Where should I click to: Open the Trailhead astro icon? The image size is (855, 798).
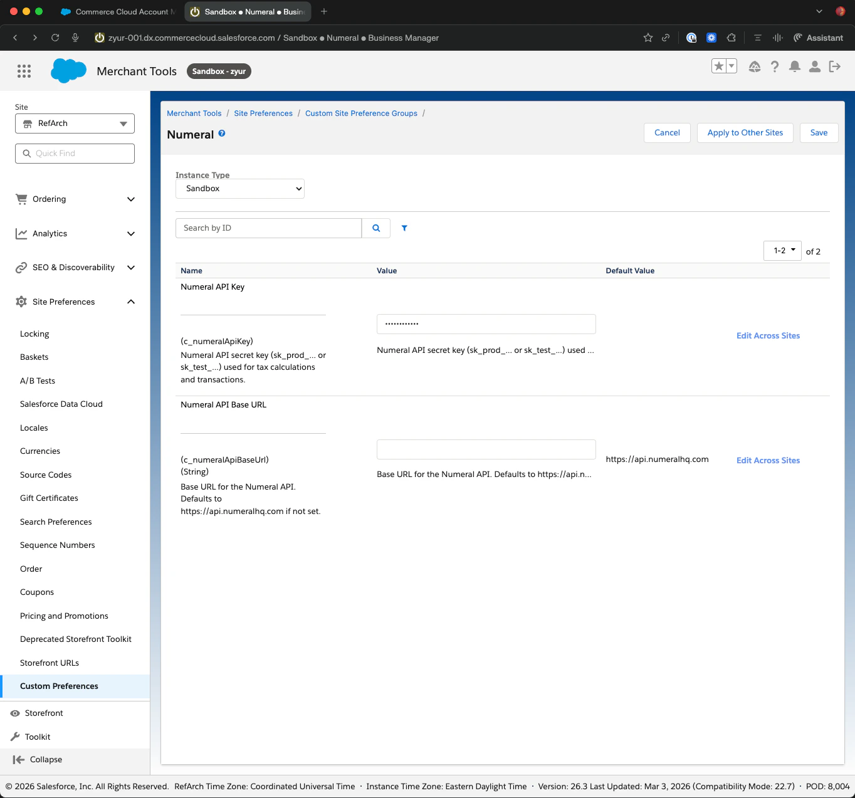point(755,66)
